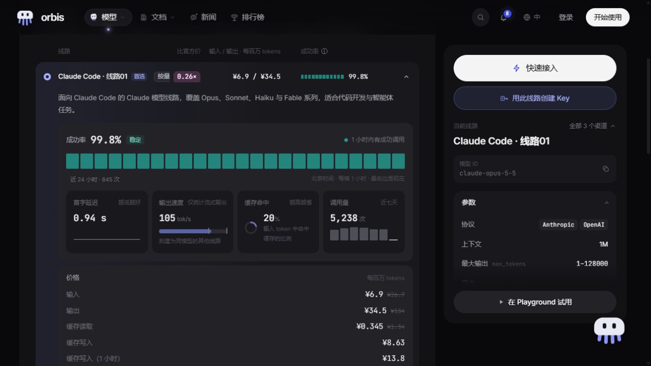
Task: Click the 7-day 调用量 bar chart
Action: tap(363, 234)
